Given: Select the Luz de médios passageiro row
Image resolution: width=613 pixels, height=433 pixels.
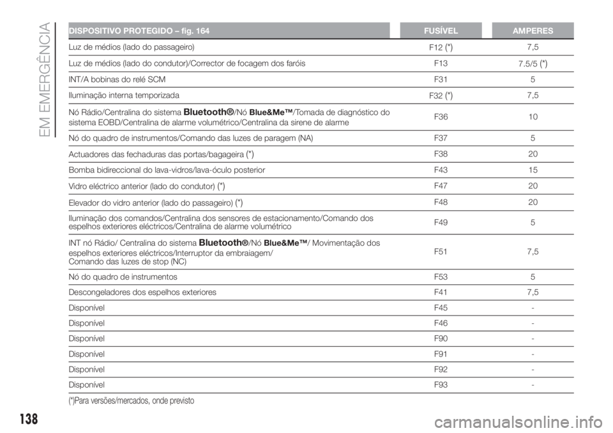Looking at the screenshot, I should pos(321,47).
